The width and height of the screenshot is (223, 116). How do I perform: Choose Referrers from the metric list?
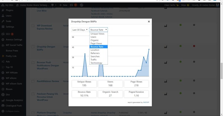click(x=98, y=53)
